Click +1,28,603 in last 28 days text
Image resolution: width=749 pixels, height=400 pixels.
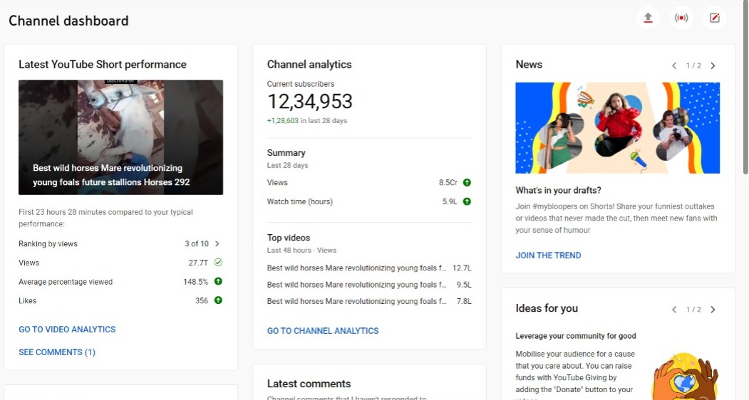[307, 121]
